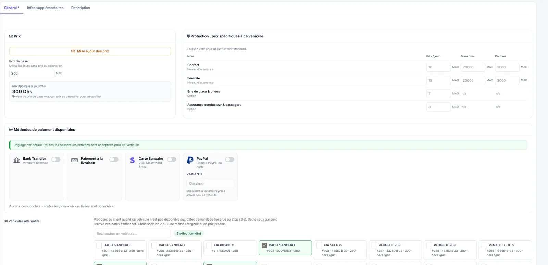Click the Assurance conducteur & passagers price field

point(438,107)
